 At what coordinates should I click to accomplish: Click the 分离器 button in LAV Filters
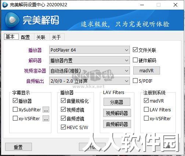point(117,102)
